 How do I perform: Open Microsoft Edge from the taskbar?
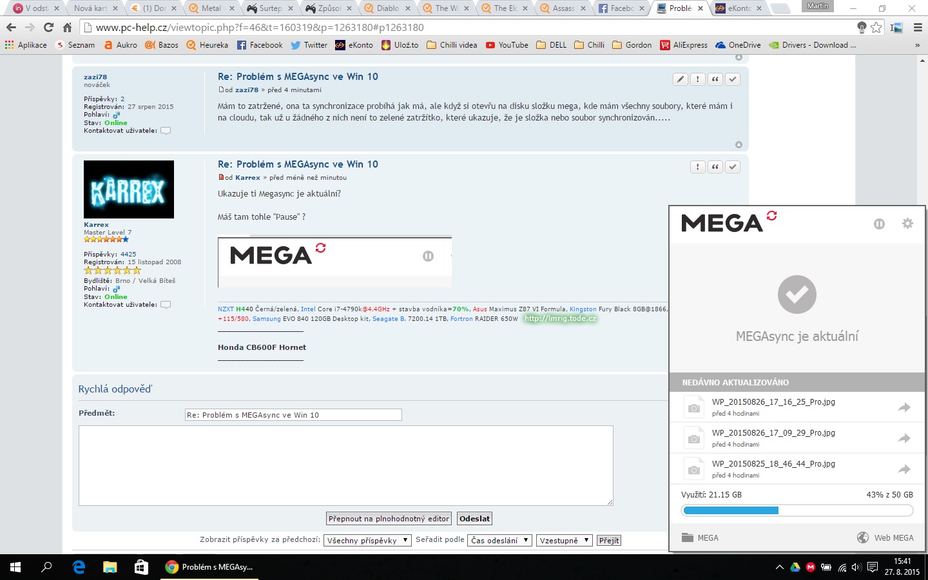point(79,567)
